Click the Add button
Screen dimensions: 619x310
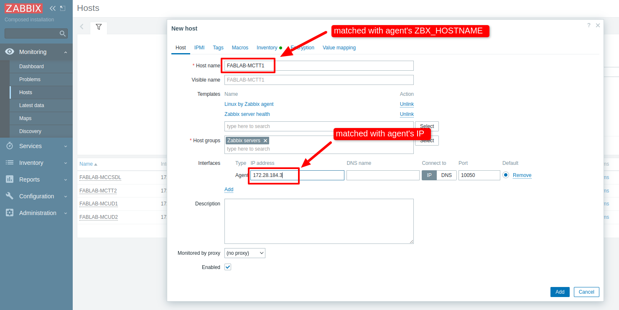(560, 292)
